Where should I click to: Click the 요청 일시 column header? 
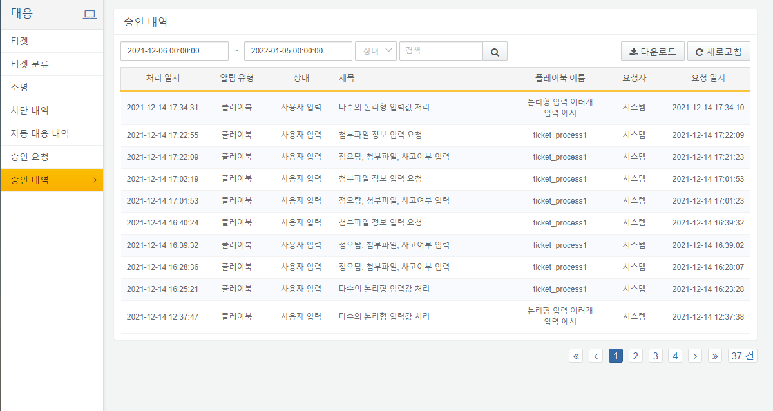(708, 78)
